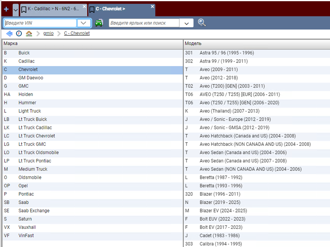Image resolution: width=330 pixels, height=247 pixels.
Task: Open history with the clock icon
Action: [x=19, y=33]
